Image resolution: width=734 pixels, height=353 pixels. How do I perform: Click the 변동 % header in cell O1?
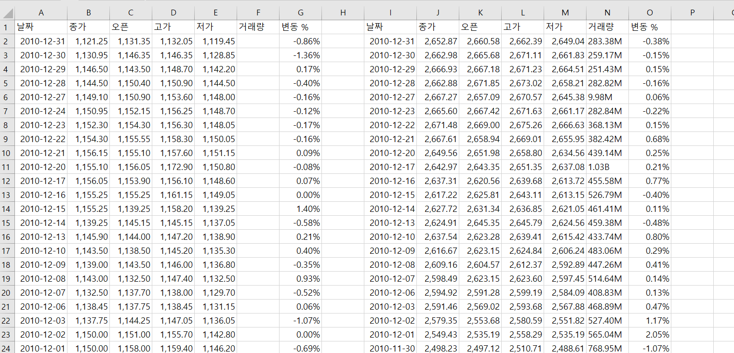(650, 27)
